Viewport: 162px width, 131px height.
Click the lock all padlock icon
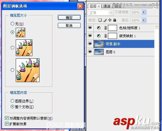[x=114, y=20]
